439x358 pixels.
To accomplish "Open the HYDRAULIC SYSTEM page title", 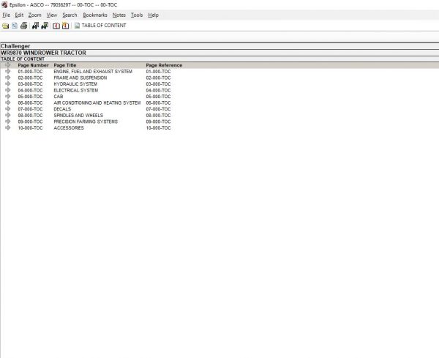I will pos(75,84).
